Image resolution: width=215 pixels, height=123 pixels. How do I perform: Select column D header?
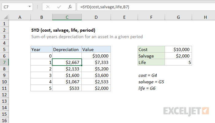point(96,17)
